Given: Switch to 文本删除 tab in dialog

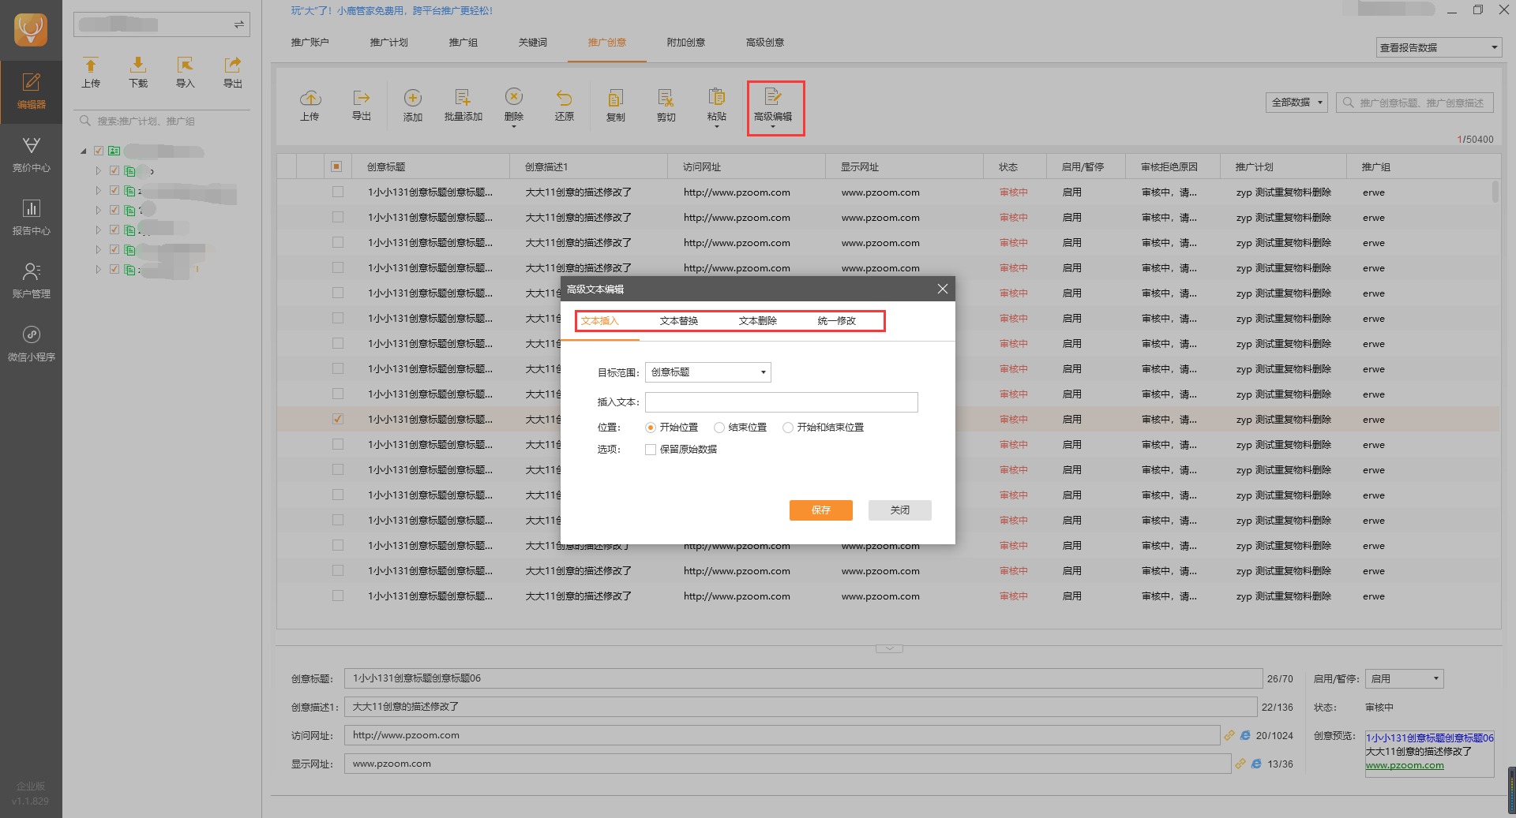Looking at the screenshot, I should pos(758,321).
